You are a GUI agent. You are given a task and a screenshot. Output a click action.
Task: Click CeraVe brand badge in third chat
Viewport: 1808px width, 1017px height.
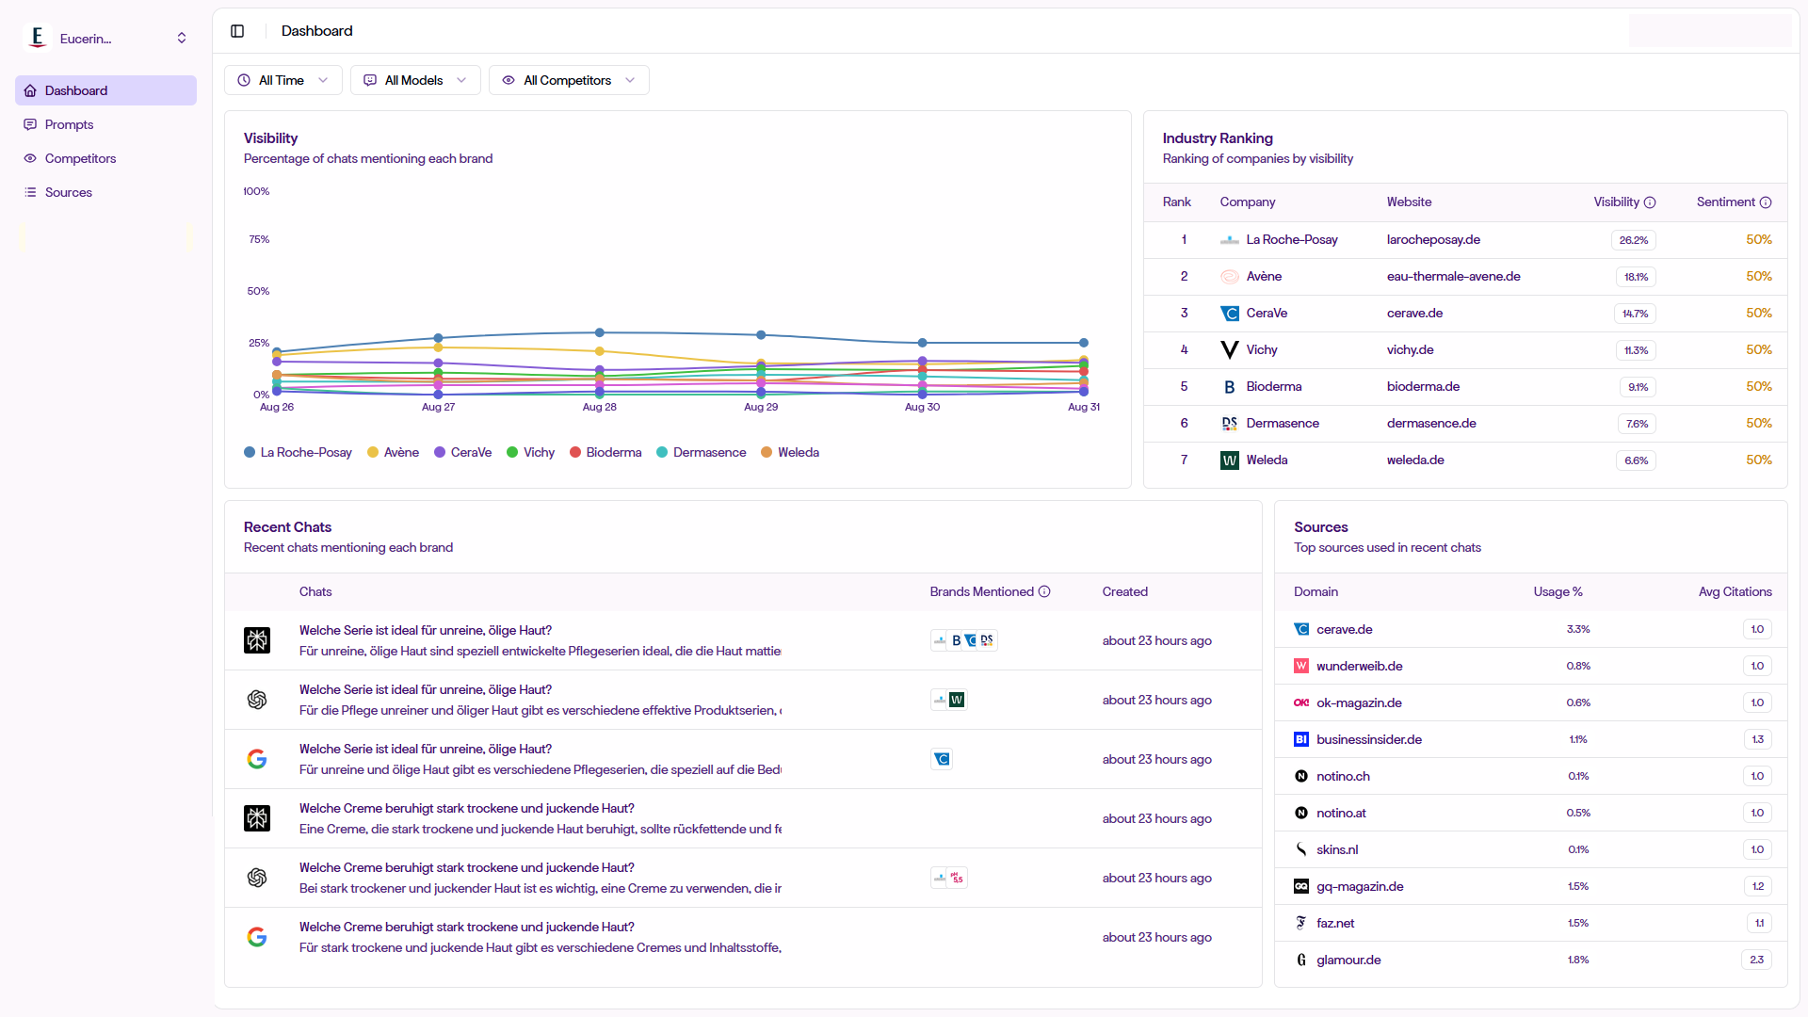click(942, 759)
